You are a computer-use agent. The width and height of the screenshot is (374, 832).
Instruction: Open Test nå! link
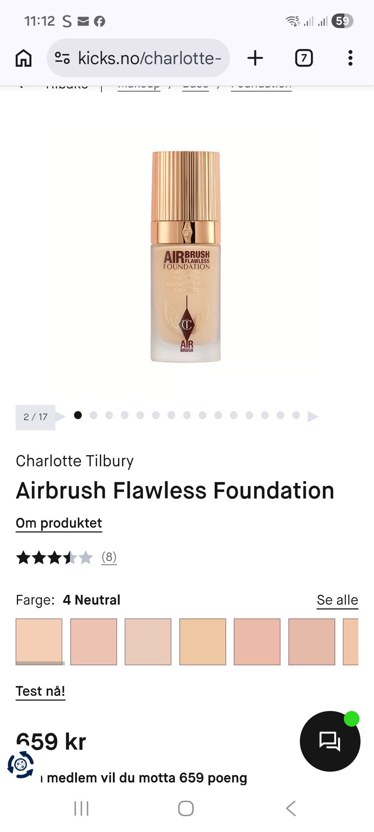[x=41, y=691]
